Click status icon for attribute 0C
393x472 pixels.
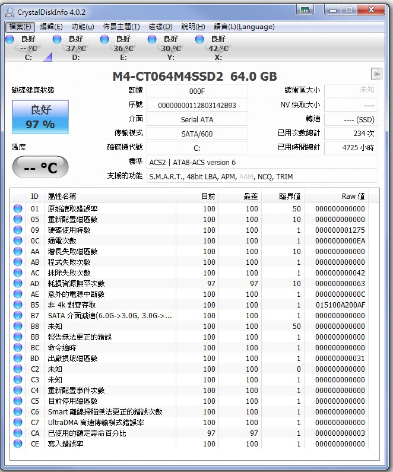[x=18, y=240]
